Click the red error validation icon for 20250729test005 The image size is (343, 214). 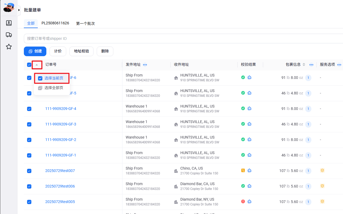(243, 201)
